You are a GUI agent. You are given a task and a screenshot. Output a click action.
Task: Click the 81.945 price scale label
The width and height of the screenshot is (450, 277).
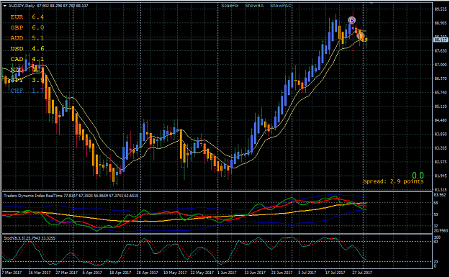tap(441, 176)
